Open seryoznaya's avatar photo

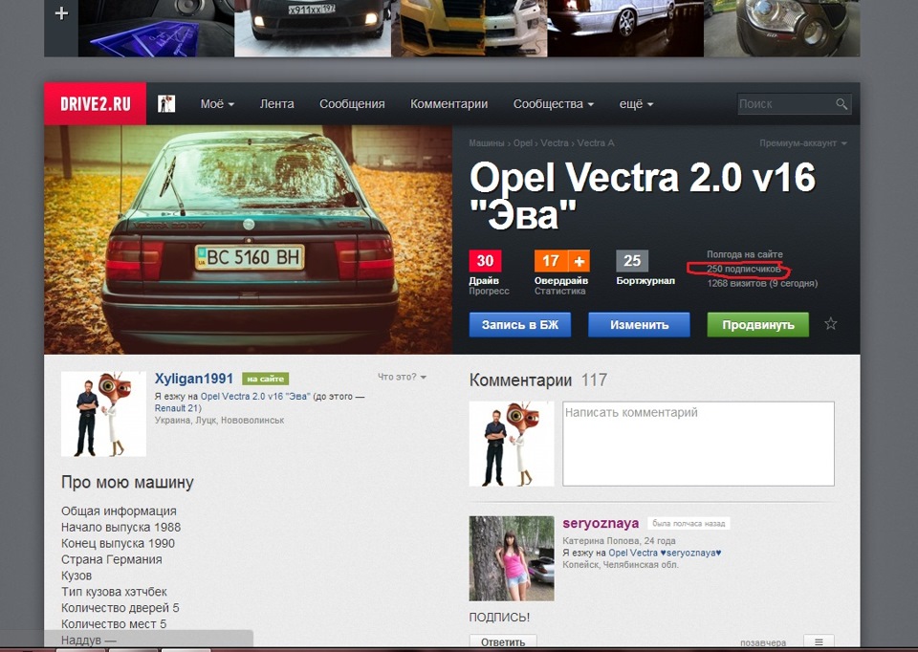click(512, 558)
